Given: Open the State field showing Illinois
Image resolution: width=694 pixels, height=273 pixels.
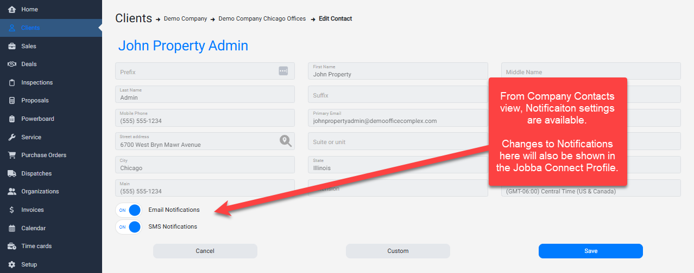Looking at the screenshot, I should pyautogui.click(x=398, y=165).
